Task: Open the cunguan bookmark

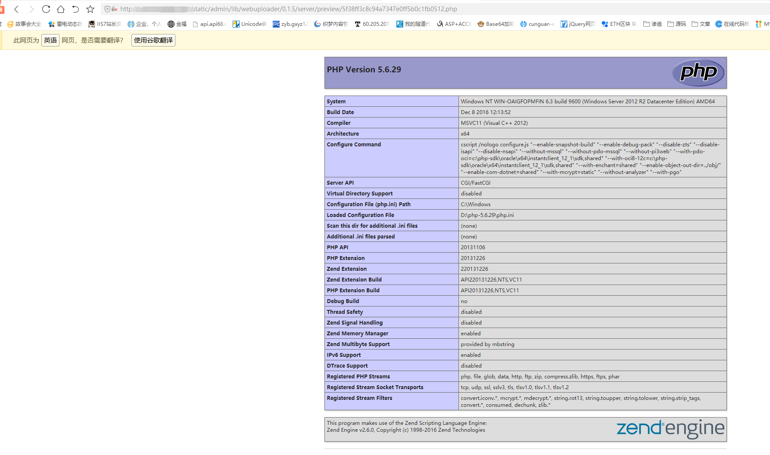Action: pyautogui.click(x=537, y=24)
